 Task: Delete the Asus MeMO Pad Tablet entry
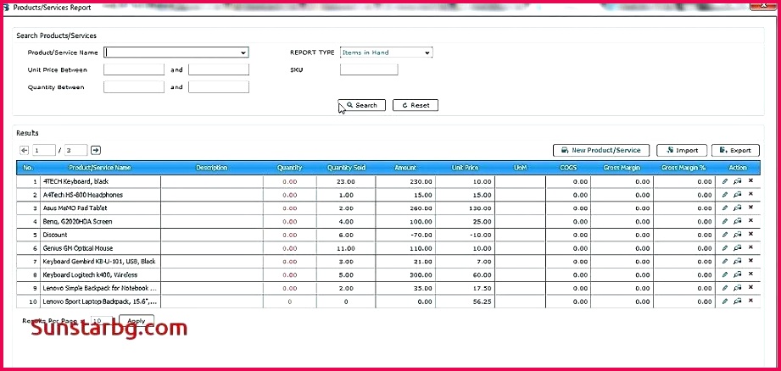pos(750,208)
